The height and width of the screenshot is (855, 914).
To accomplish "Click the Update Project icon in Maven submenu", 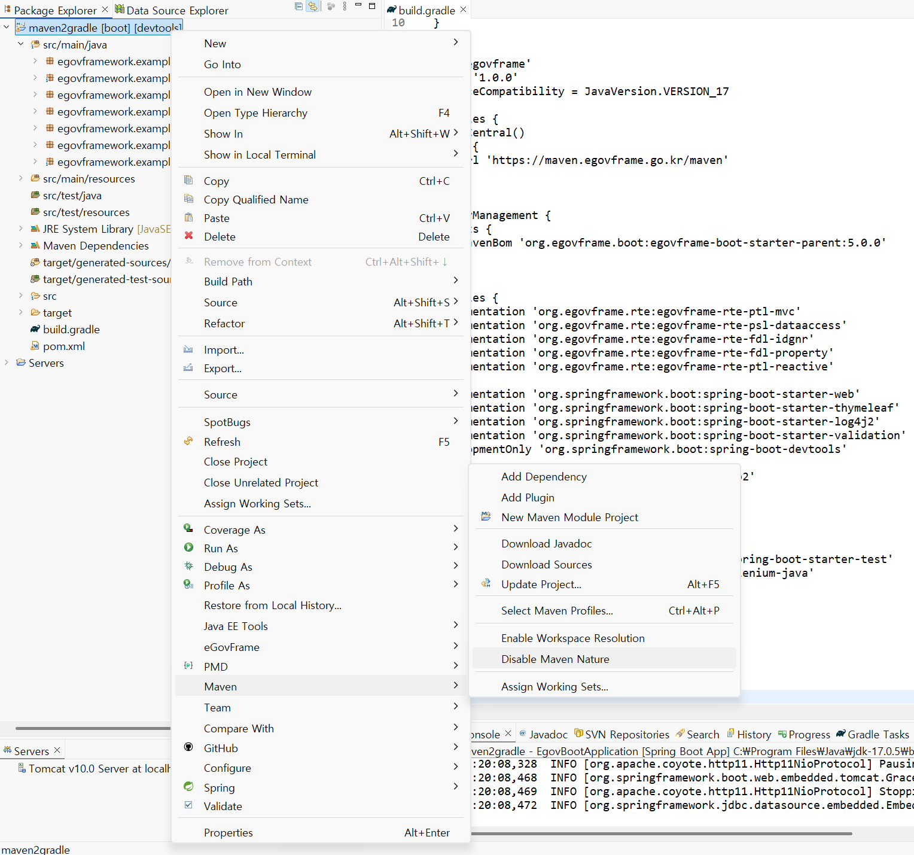I will [x=486, y=584].
